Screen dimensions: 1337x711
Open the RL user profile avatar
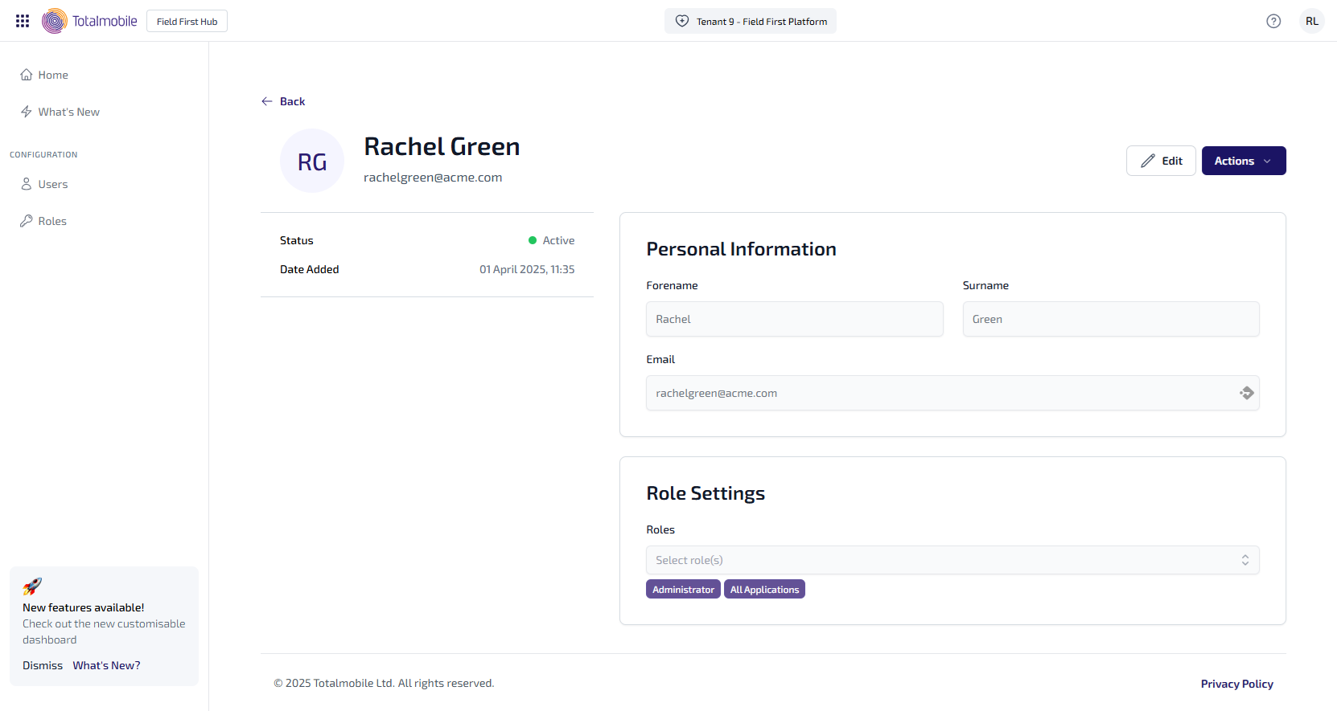(x=1311, y=21)
